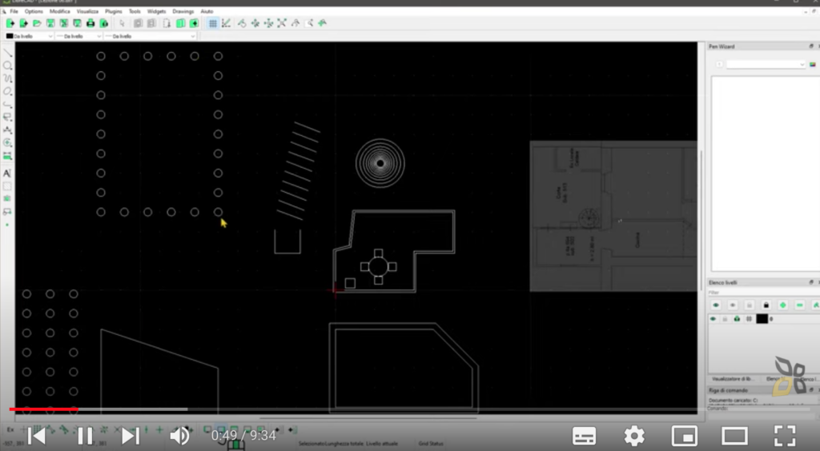Click the Zoom in icon
The image size is (820, 451).
pyautogui.click(x=255, y=23)
